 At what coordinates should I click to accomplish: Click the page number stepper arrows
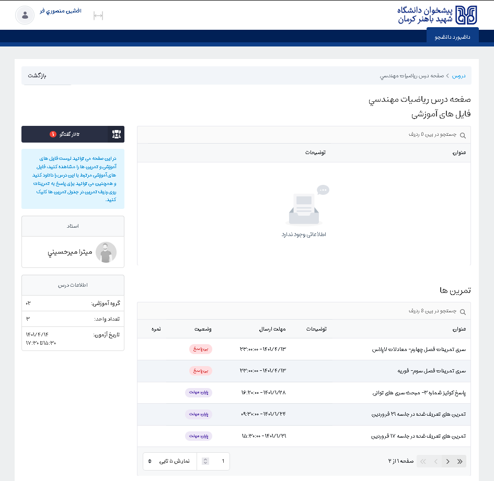click(x=205, y=461)
